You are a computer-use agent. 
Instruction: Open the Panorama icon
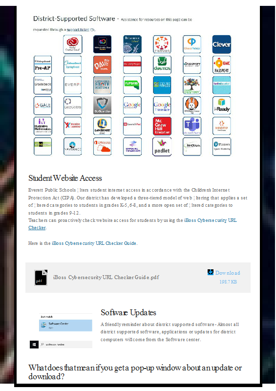click(191, 146)
